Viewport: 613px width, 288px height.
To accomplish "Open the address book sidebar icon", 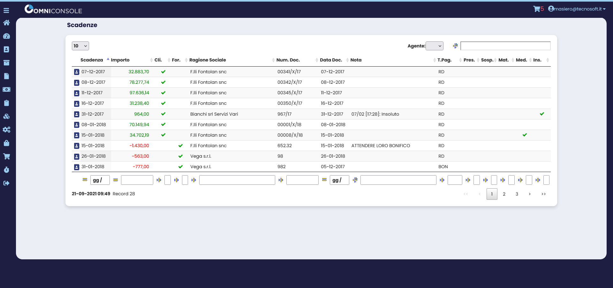I will click(x=6, y=49).
